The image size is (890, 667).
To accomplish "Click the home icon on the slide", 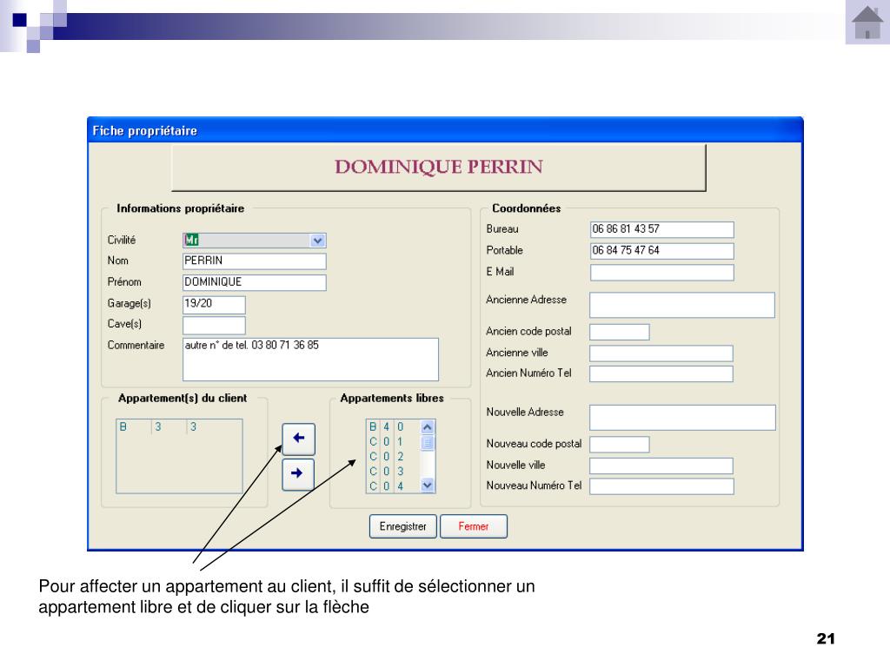I will (867, 22).
